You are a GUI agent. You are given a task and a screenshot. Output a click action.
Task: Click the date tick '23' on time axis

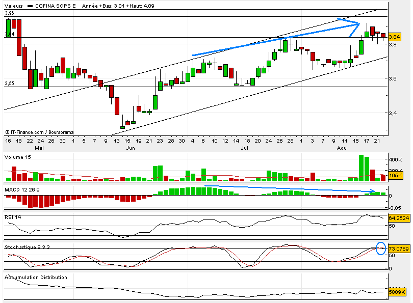(160, 141)
